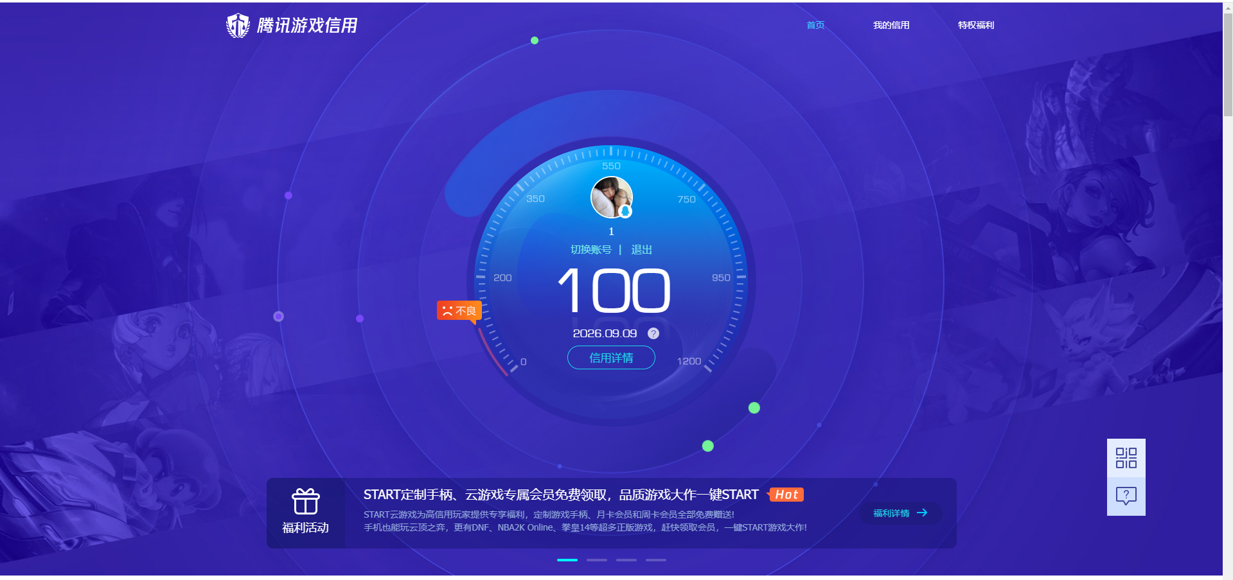Select the fourth carousel indicator

point(656,560)
